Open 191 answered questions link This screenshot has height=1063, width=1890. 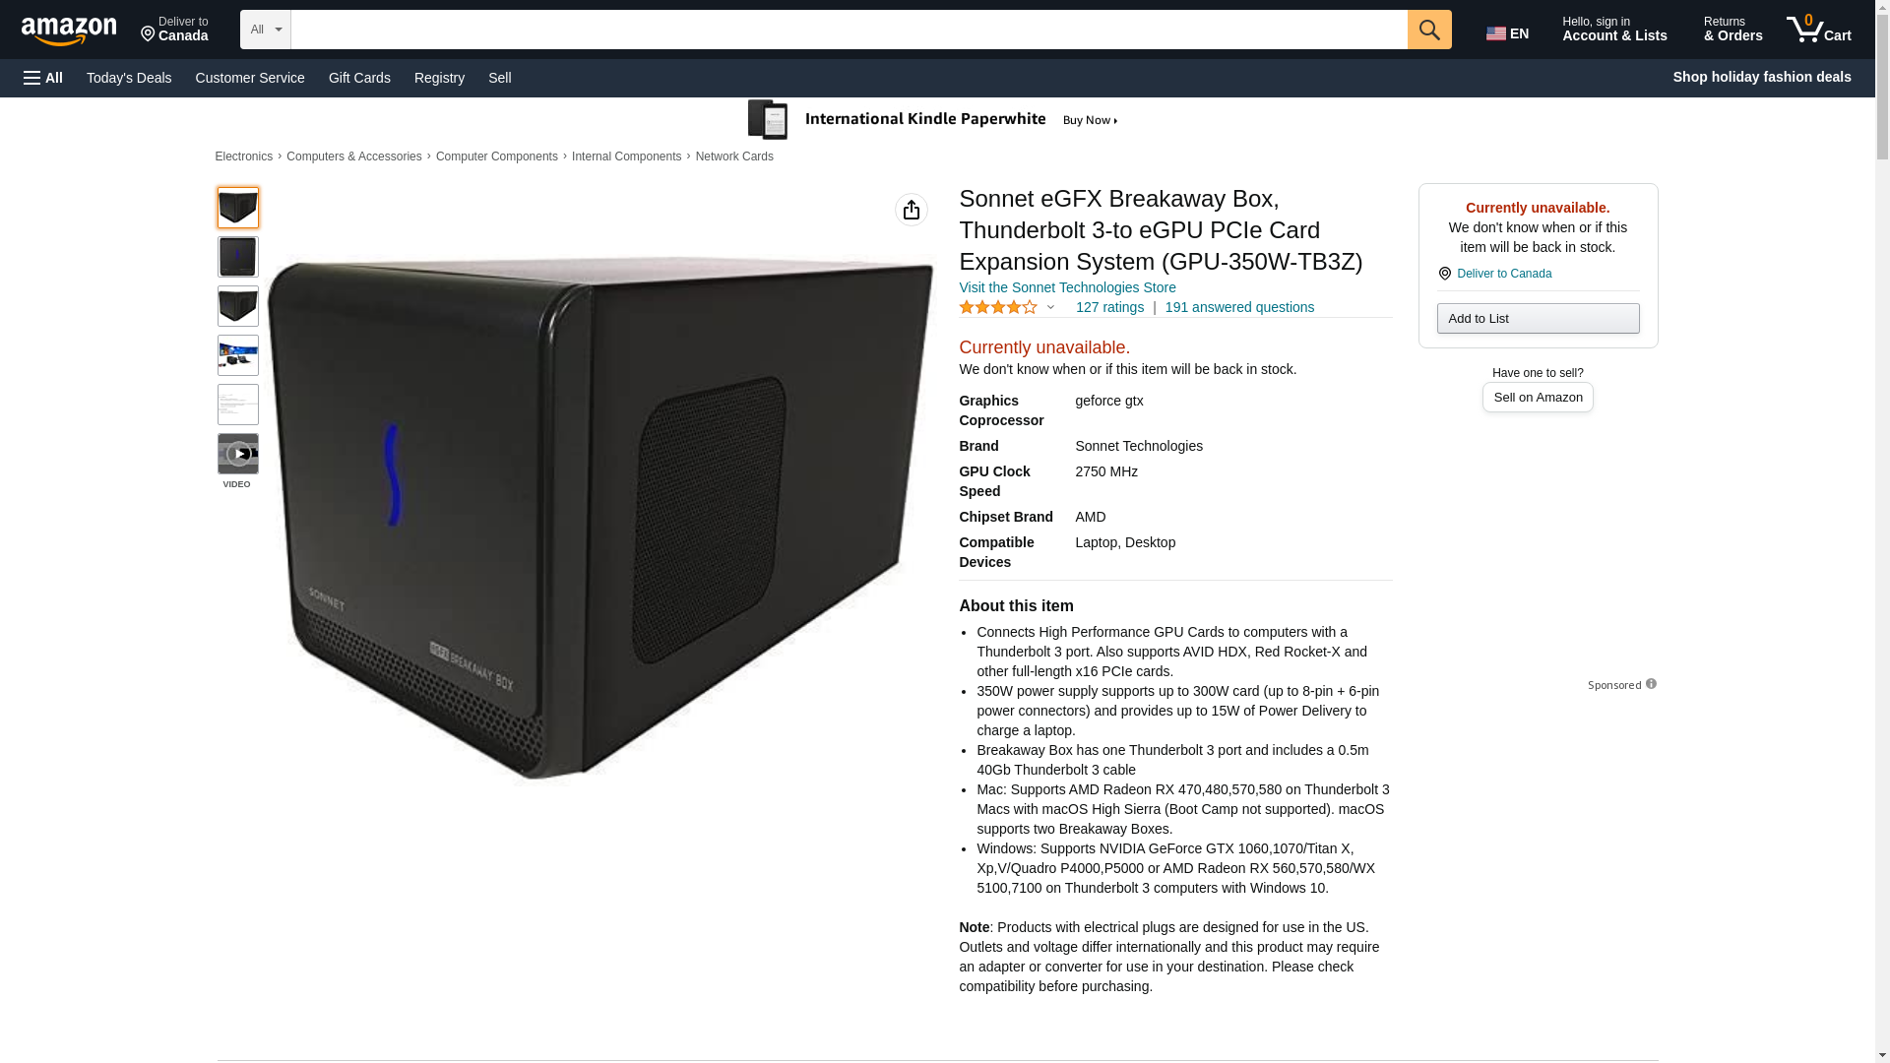click(1239, 307)
